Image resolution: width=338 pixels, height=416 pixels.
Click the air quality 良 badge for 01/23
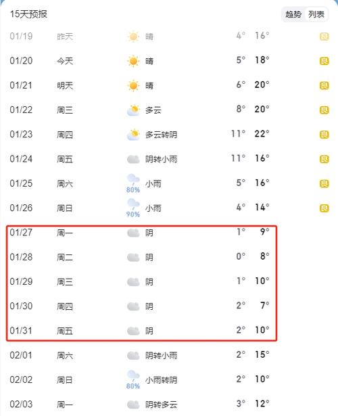(x=324, y=135)
